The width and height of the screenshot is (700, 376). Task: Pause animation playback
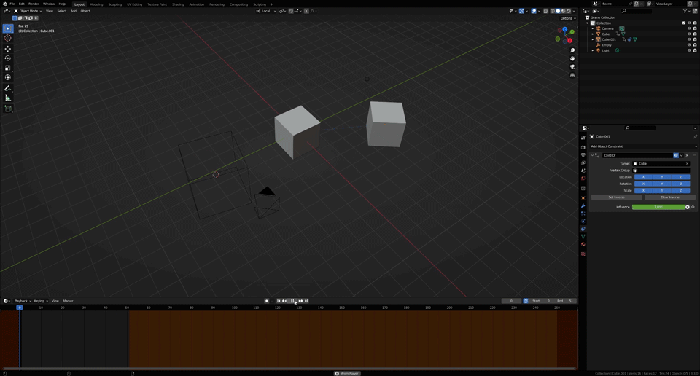click(293, 301)
